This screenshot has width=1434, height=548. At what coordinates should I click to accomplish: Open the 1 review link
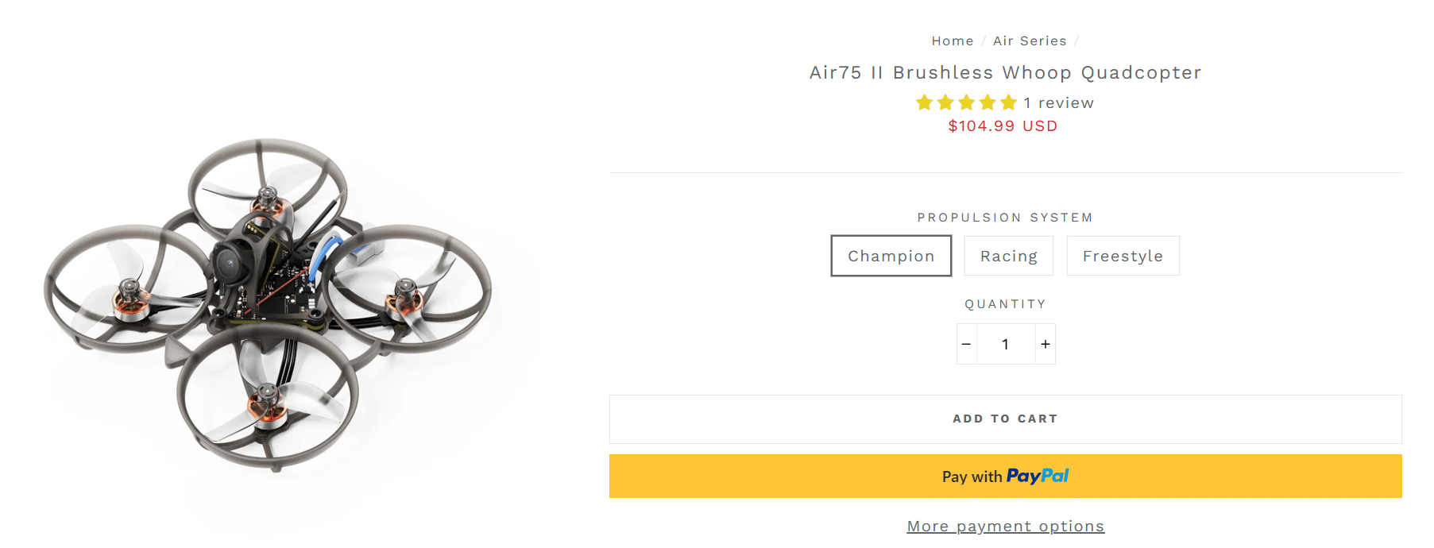tap(1058, 102)
